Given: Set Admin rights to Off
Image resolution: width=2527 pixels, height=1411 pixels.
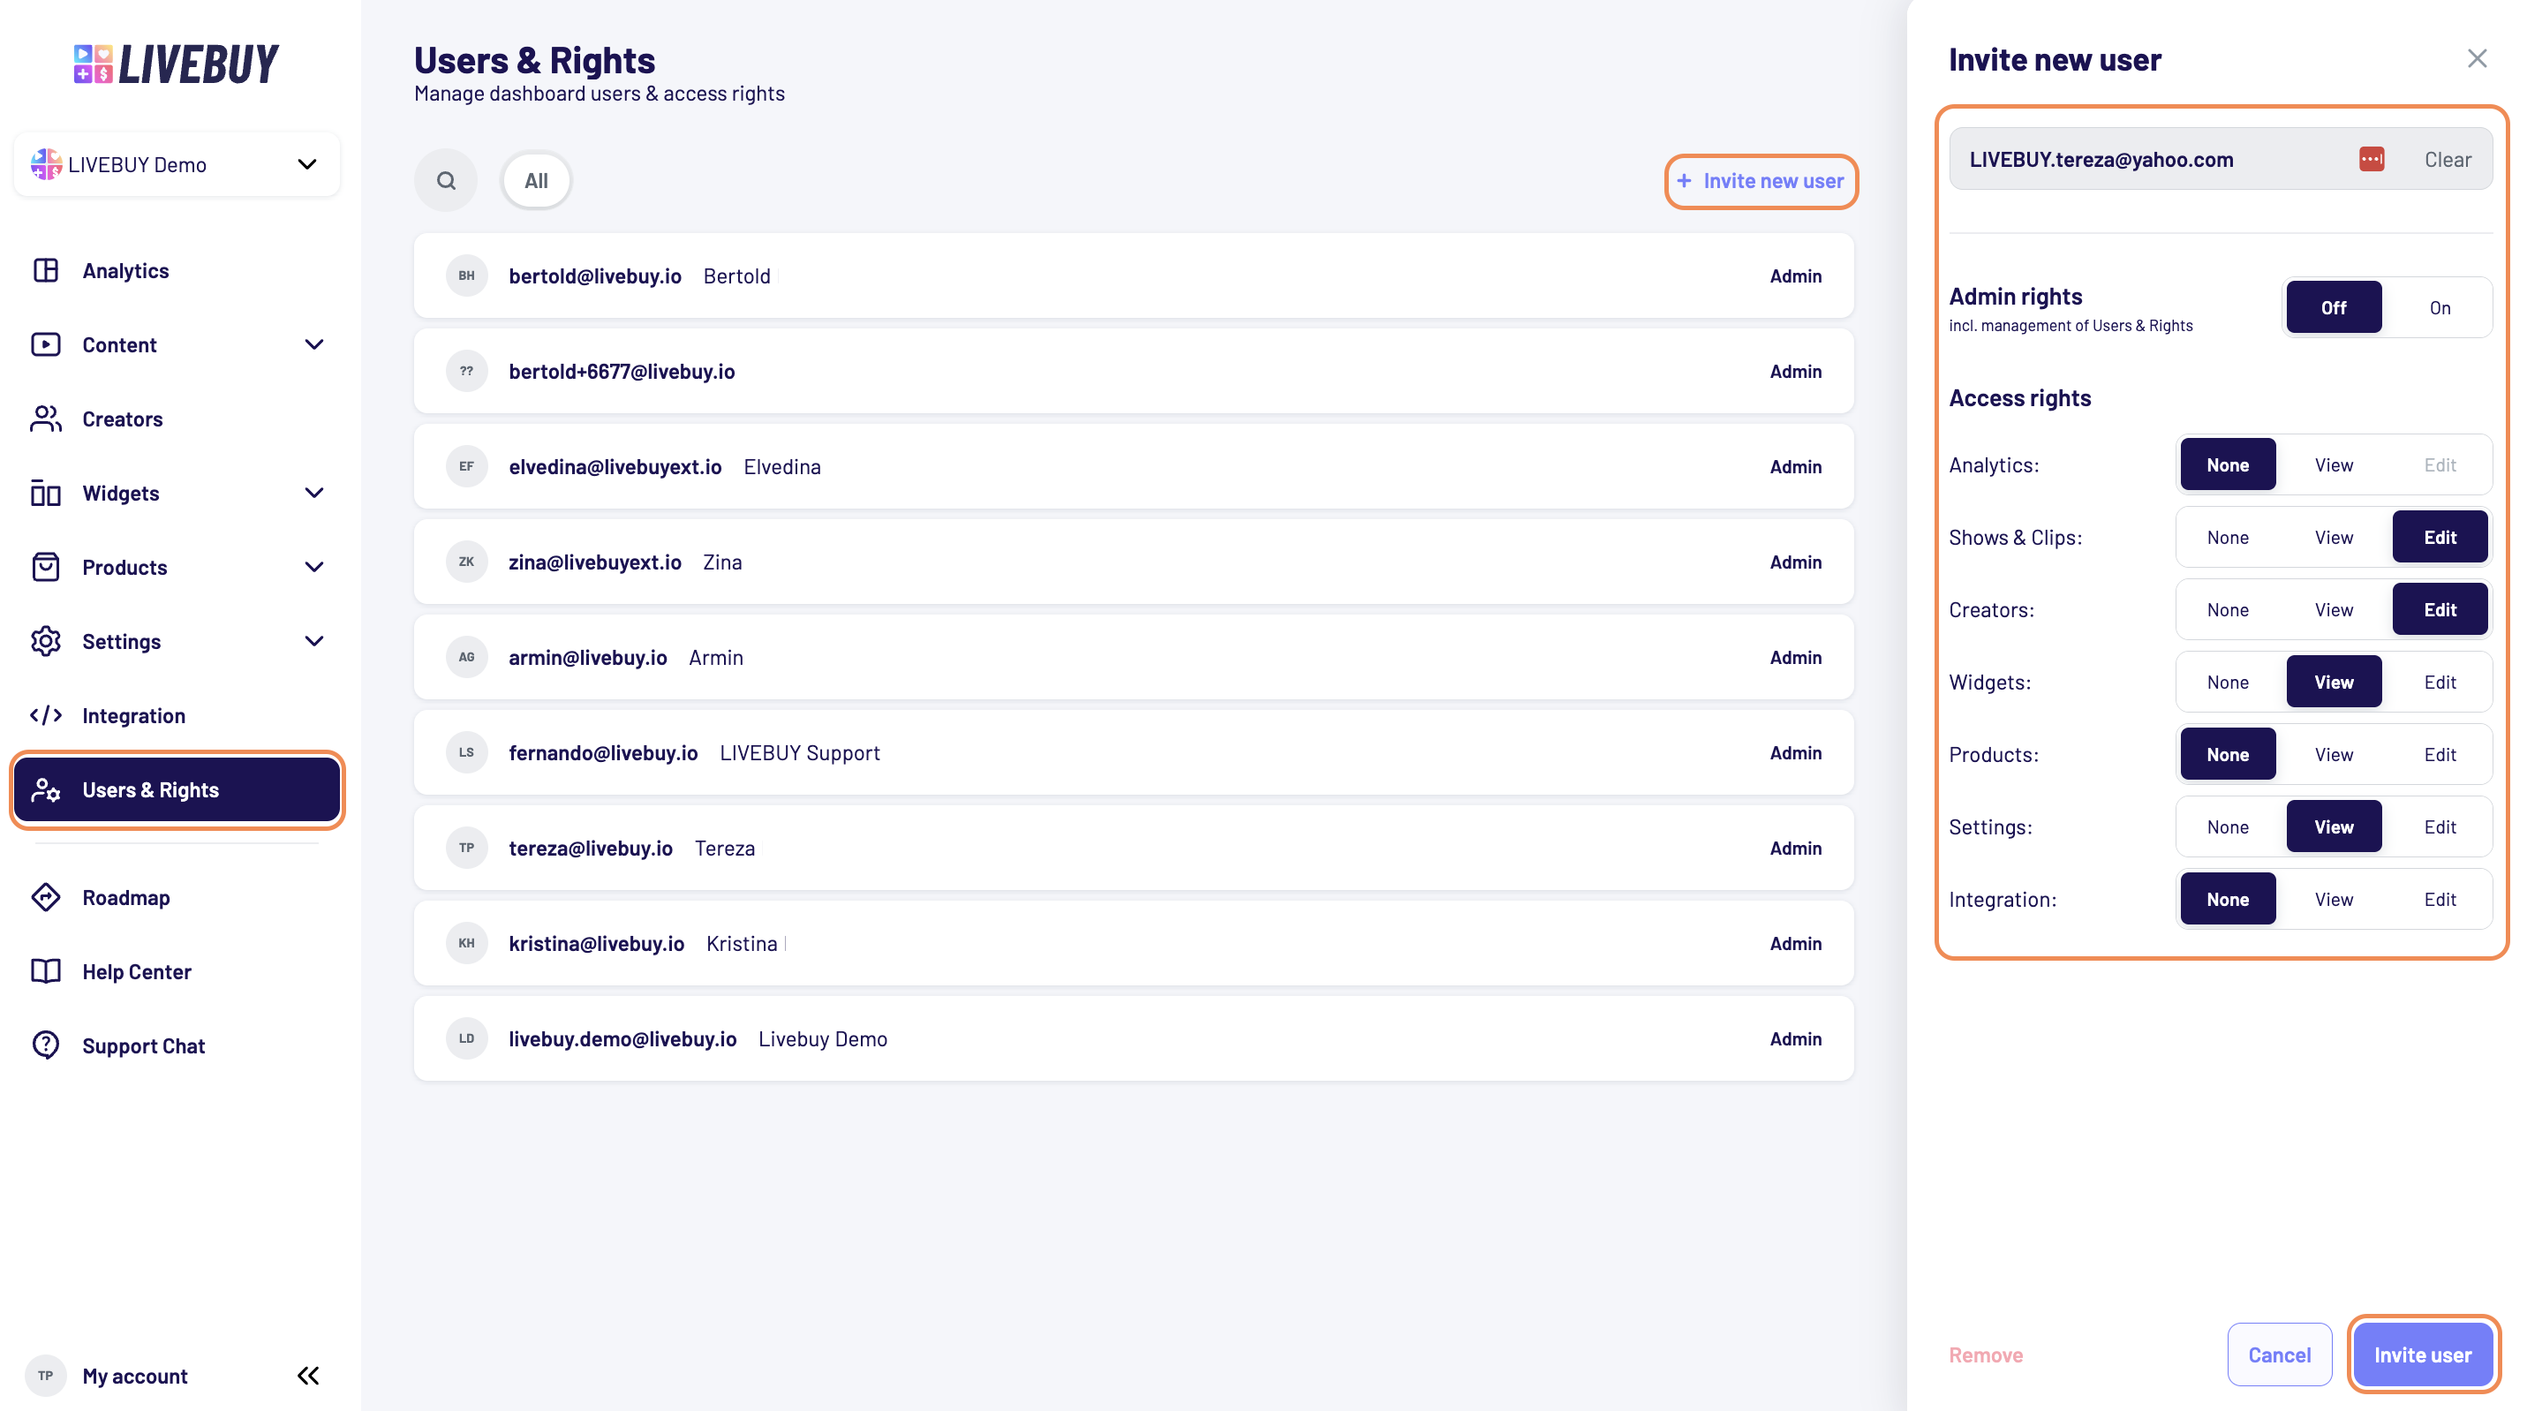Looking at the screenshot, I should [2334, 307].
